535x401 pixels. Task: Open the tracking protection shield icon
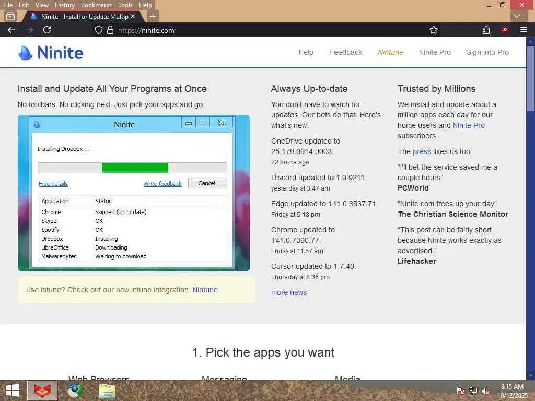99,30
